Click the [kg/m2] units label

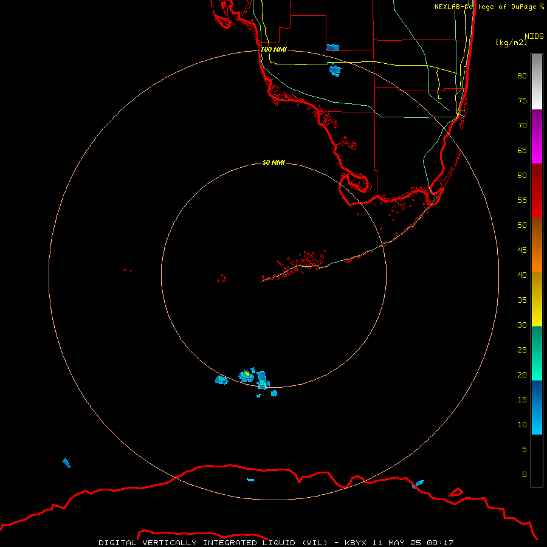tap(512, 43)
